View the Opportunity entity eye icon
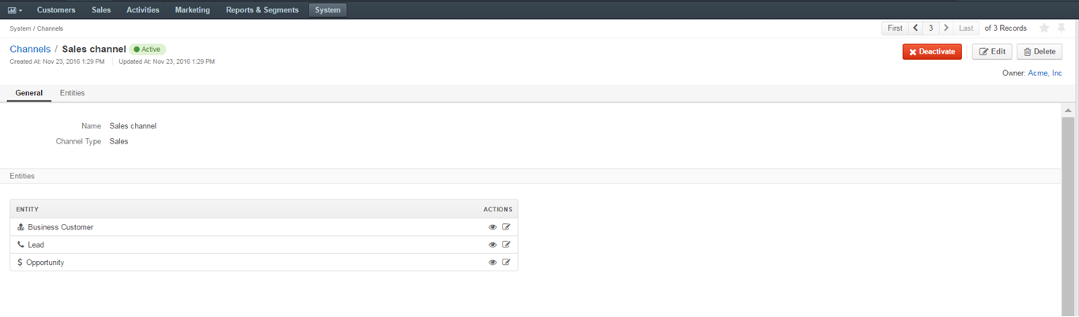Screen dimensions: 1079x317 point(493,263)
